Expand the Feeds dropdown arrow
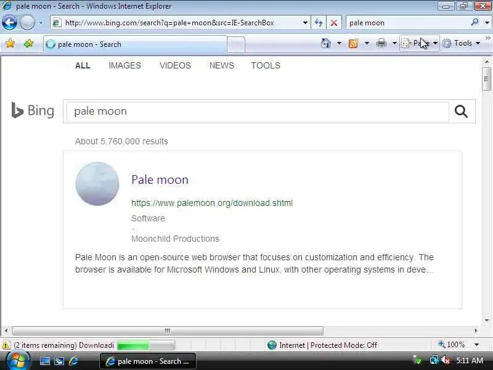This screenshot has height=370, width=493. point(367,43)
